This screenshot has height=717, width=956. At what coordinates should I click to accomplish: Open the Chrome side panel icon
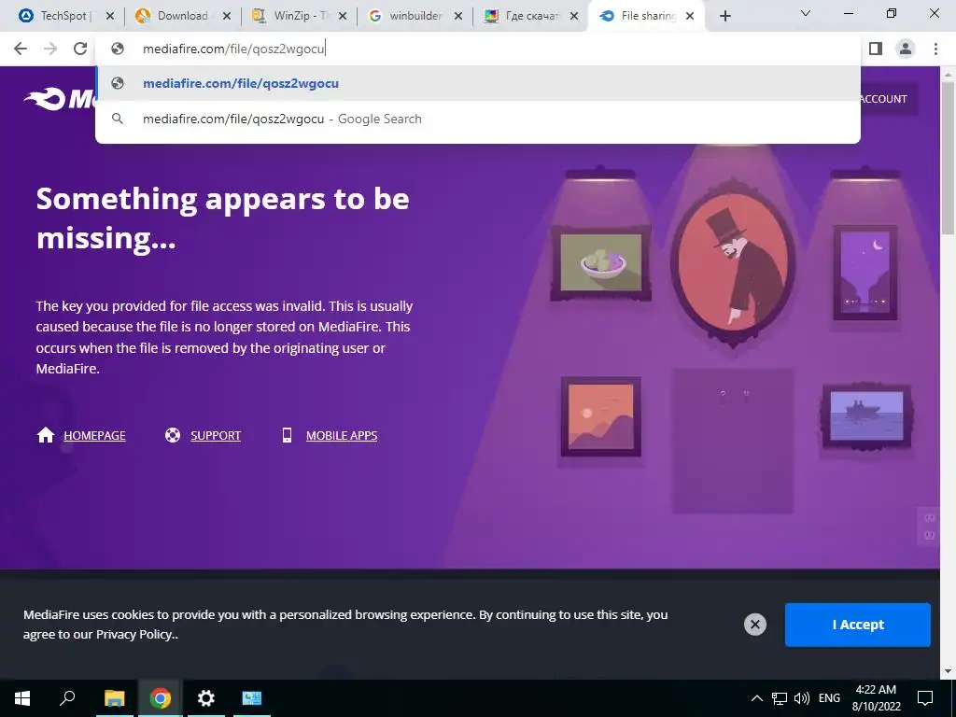click(876, 49)
